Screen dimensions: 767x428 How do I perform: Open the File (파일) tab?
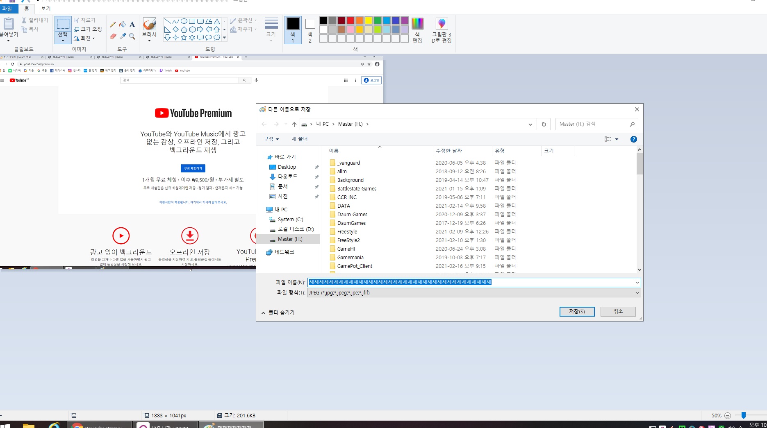(x=8, y=9)
